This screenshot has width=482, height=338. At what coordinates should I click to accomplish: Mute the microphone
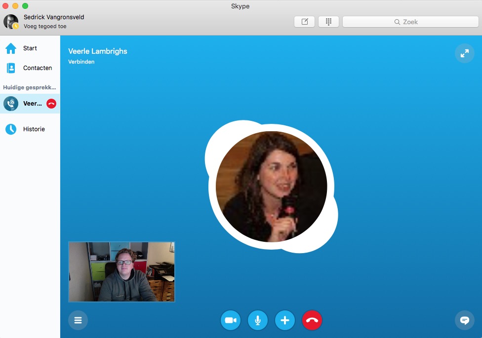click(258, 320)
